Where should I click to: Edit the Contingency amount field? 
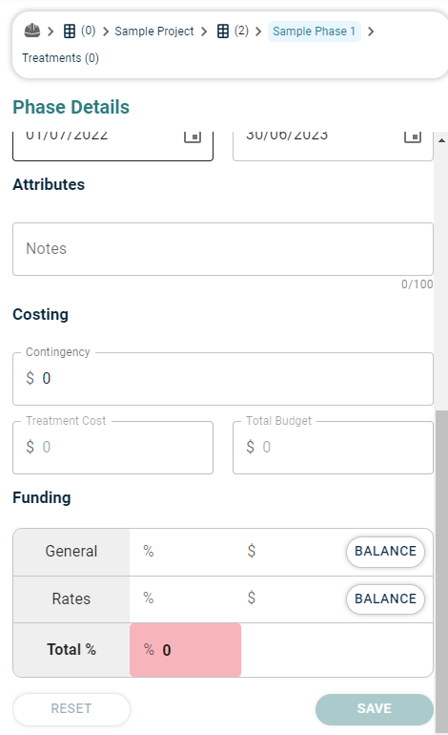coord(223,379)
